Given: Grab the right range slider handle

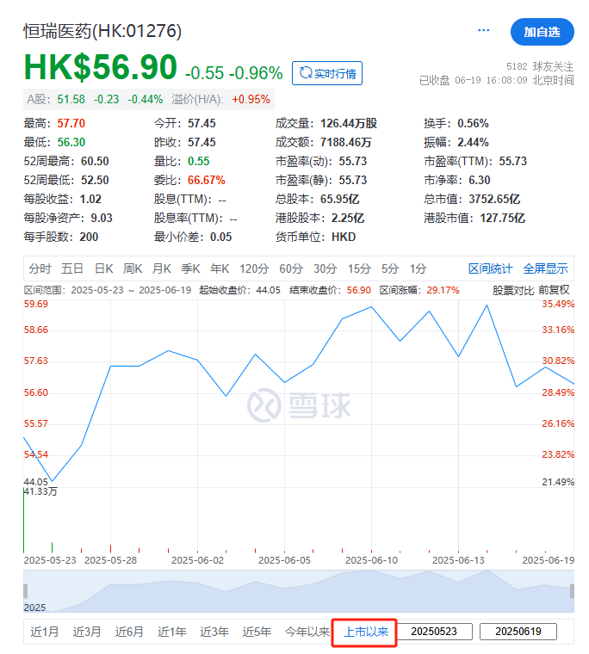Looking at the screenshot, I should (572, 591).
